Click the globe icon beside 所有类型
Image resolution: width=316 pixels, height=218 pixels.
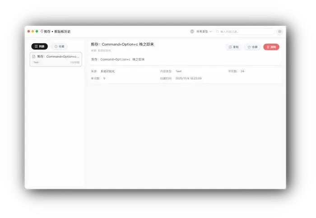point(192,32)
